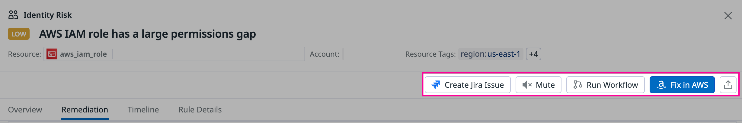Click the red aws_iam_role resource icon
The width and height of the screenshot is (742, 123).
click(52, 54)
